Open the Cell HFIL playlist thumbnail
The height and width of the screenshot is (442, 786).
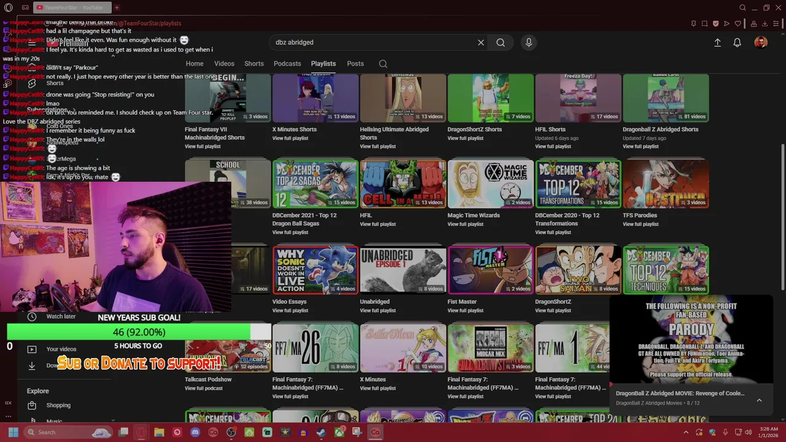click(403, 184)
